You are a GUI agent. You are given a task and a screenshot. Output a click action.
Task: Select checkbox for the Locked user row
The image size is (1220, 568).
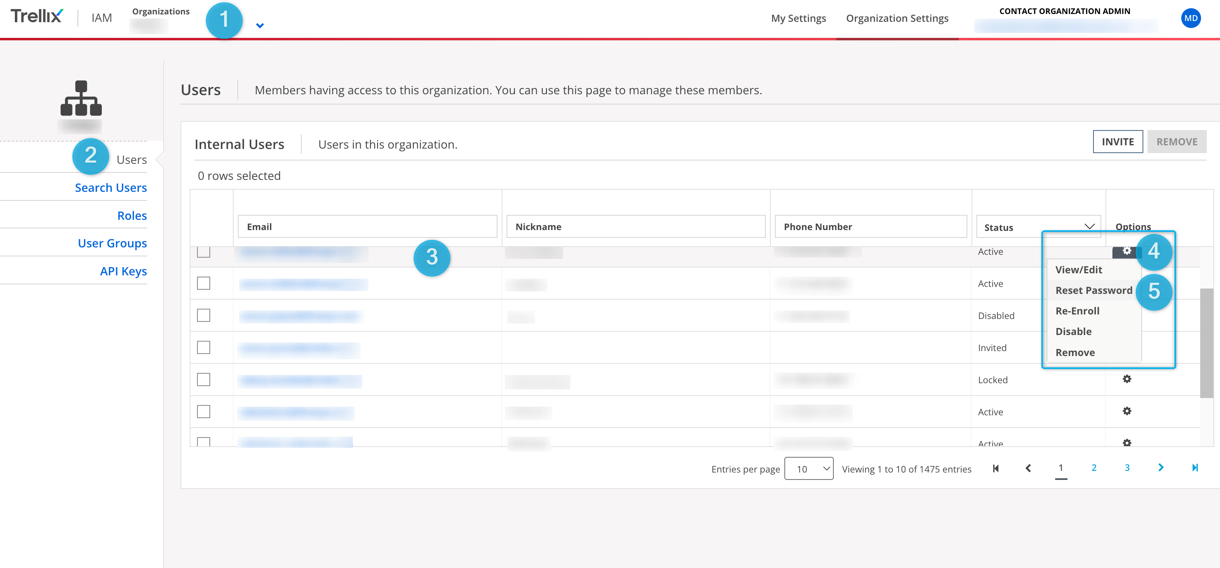coord(204,380)
